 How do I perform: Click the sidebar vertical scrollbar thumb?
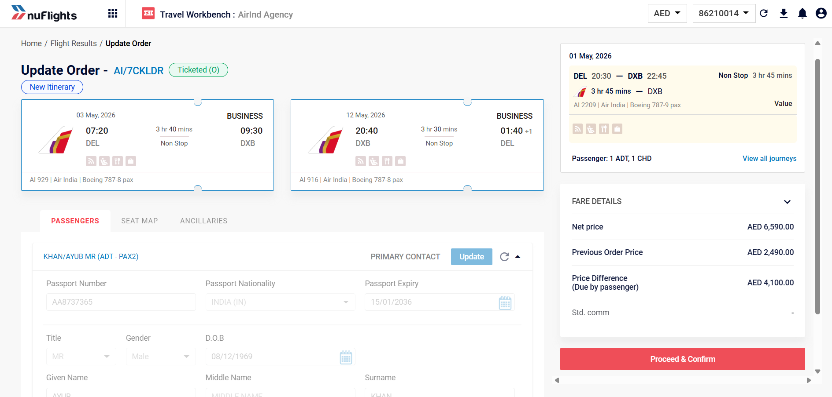click(x=818, y=187)
